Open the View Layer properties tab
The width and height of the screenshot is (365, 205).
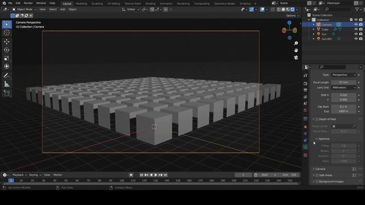pyautogui.click(x=306, y=97)
